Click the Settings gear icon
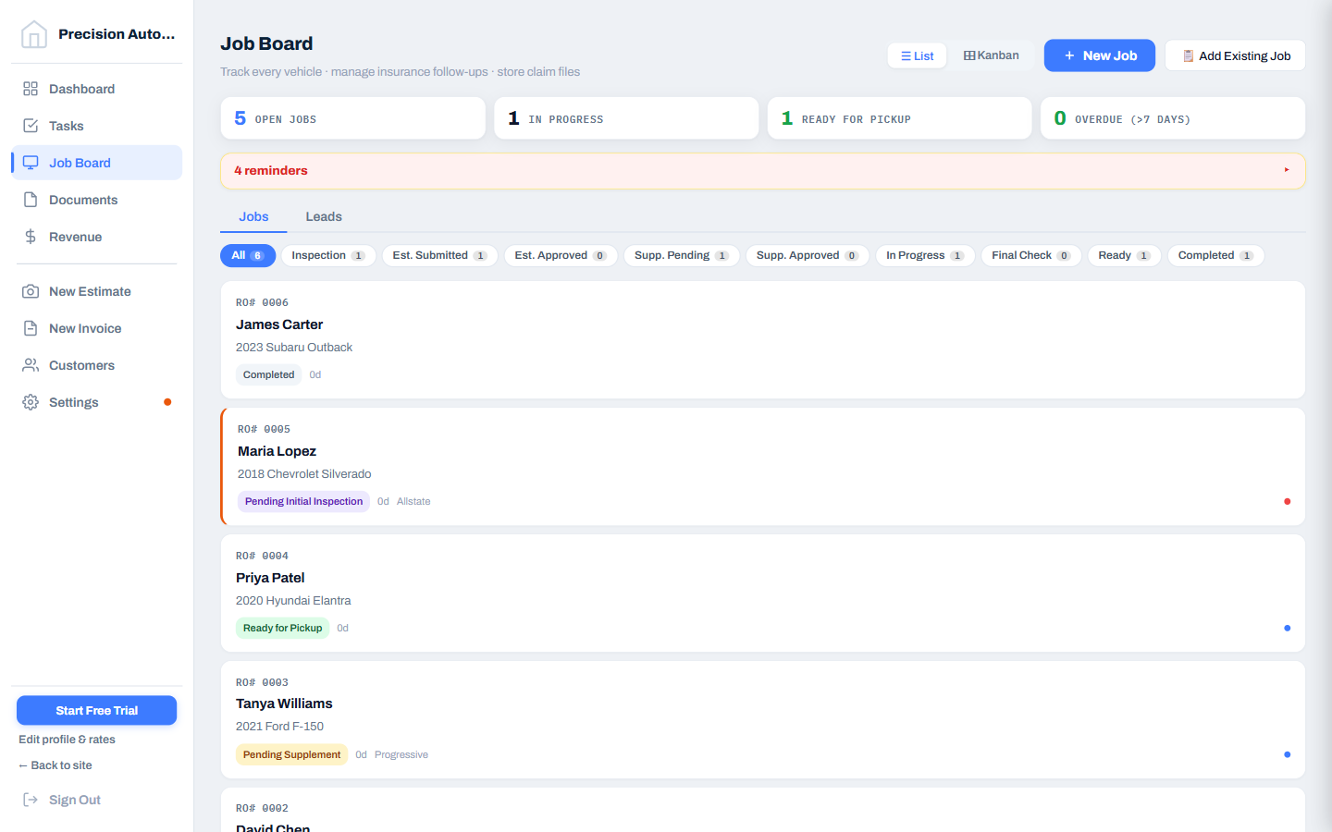Screen dimensions: 1332x832 coord(31,402)
